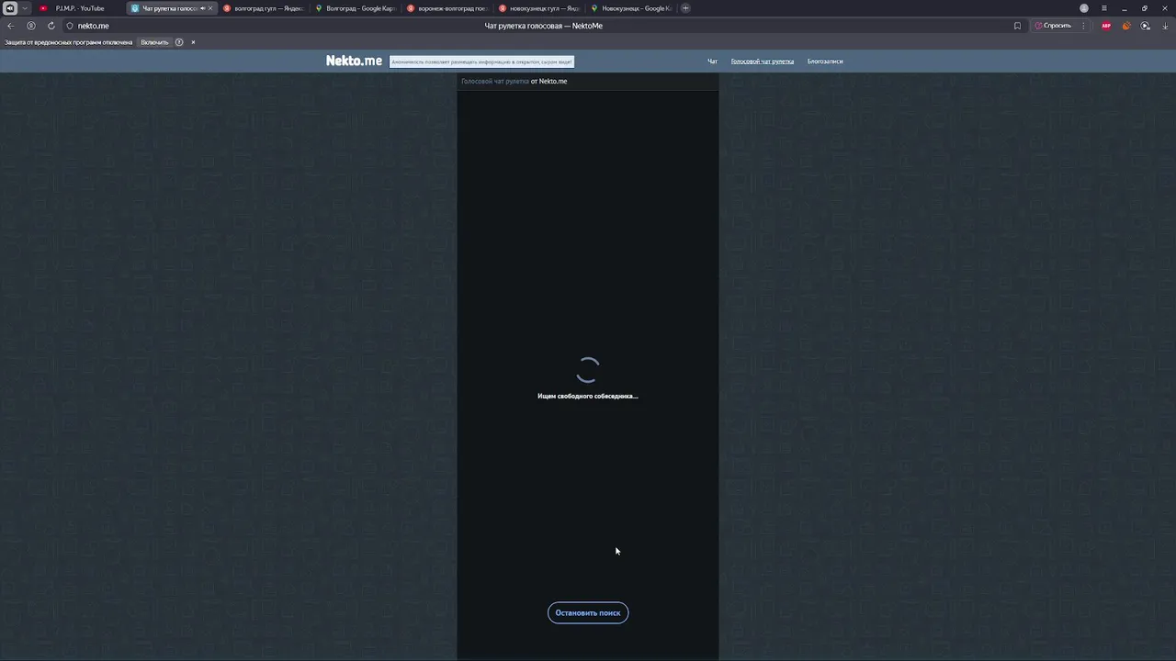Open the Yandex home button beside reload
The width and height of the screenshot is (1176, 661).
click(x=31, y=26)
